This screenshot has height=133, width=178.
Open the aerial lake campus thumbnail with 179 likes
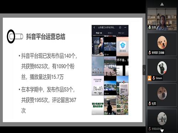110,85
